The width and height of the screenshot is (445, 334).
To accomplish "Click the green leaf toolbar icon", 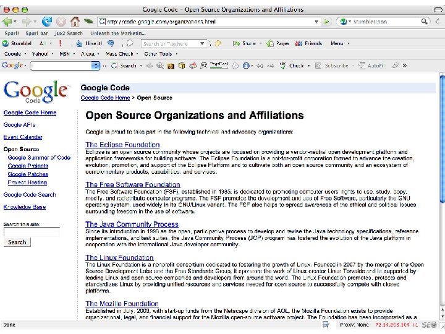I will (88, 21).
